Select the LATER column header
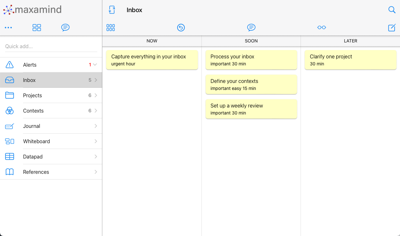This screenshot has width=400, height=236. [x=350, y=41]
